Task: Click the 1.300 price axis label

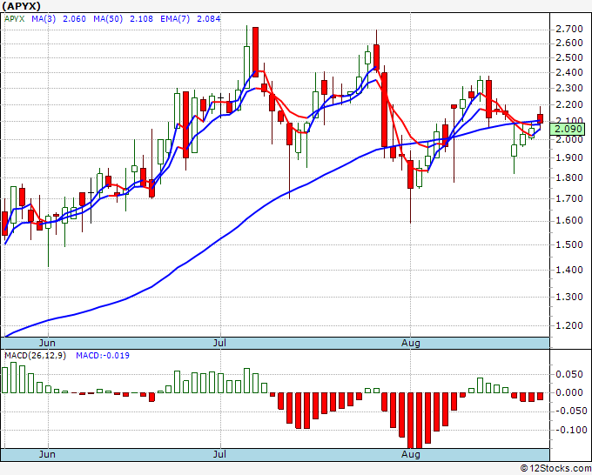Action: coord(569,297)
